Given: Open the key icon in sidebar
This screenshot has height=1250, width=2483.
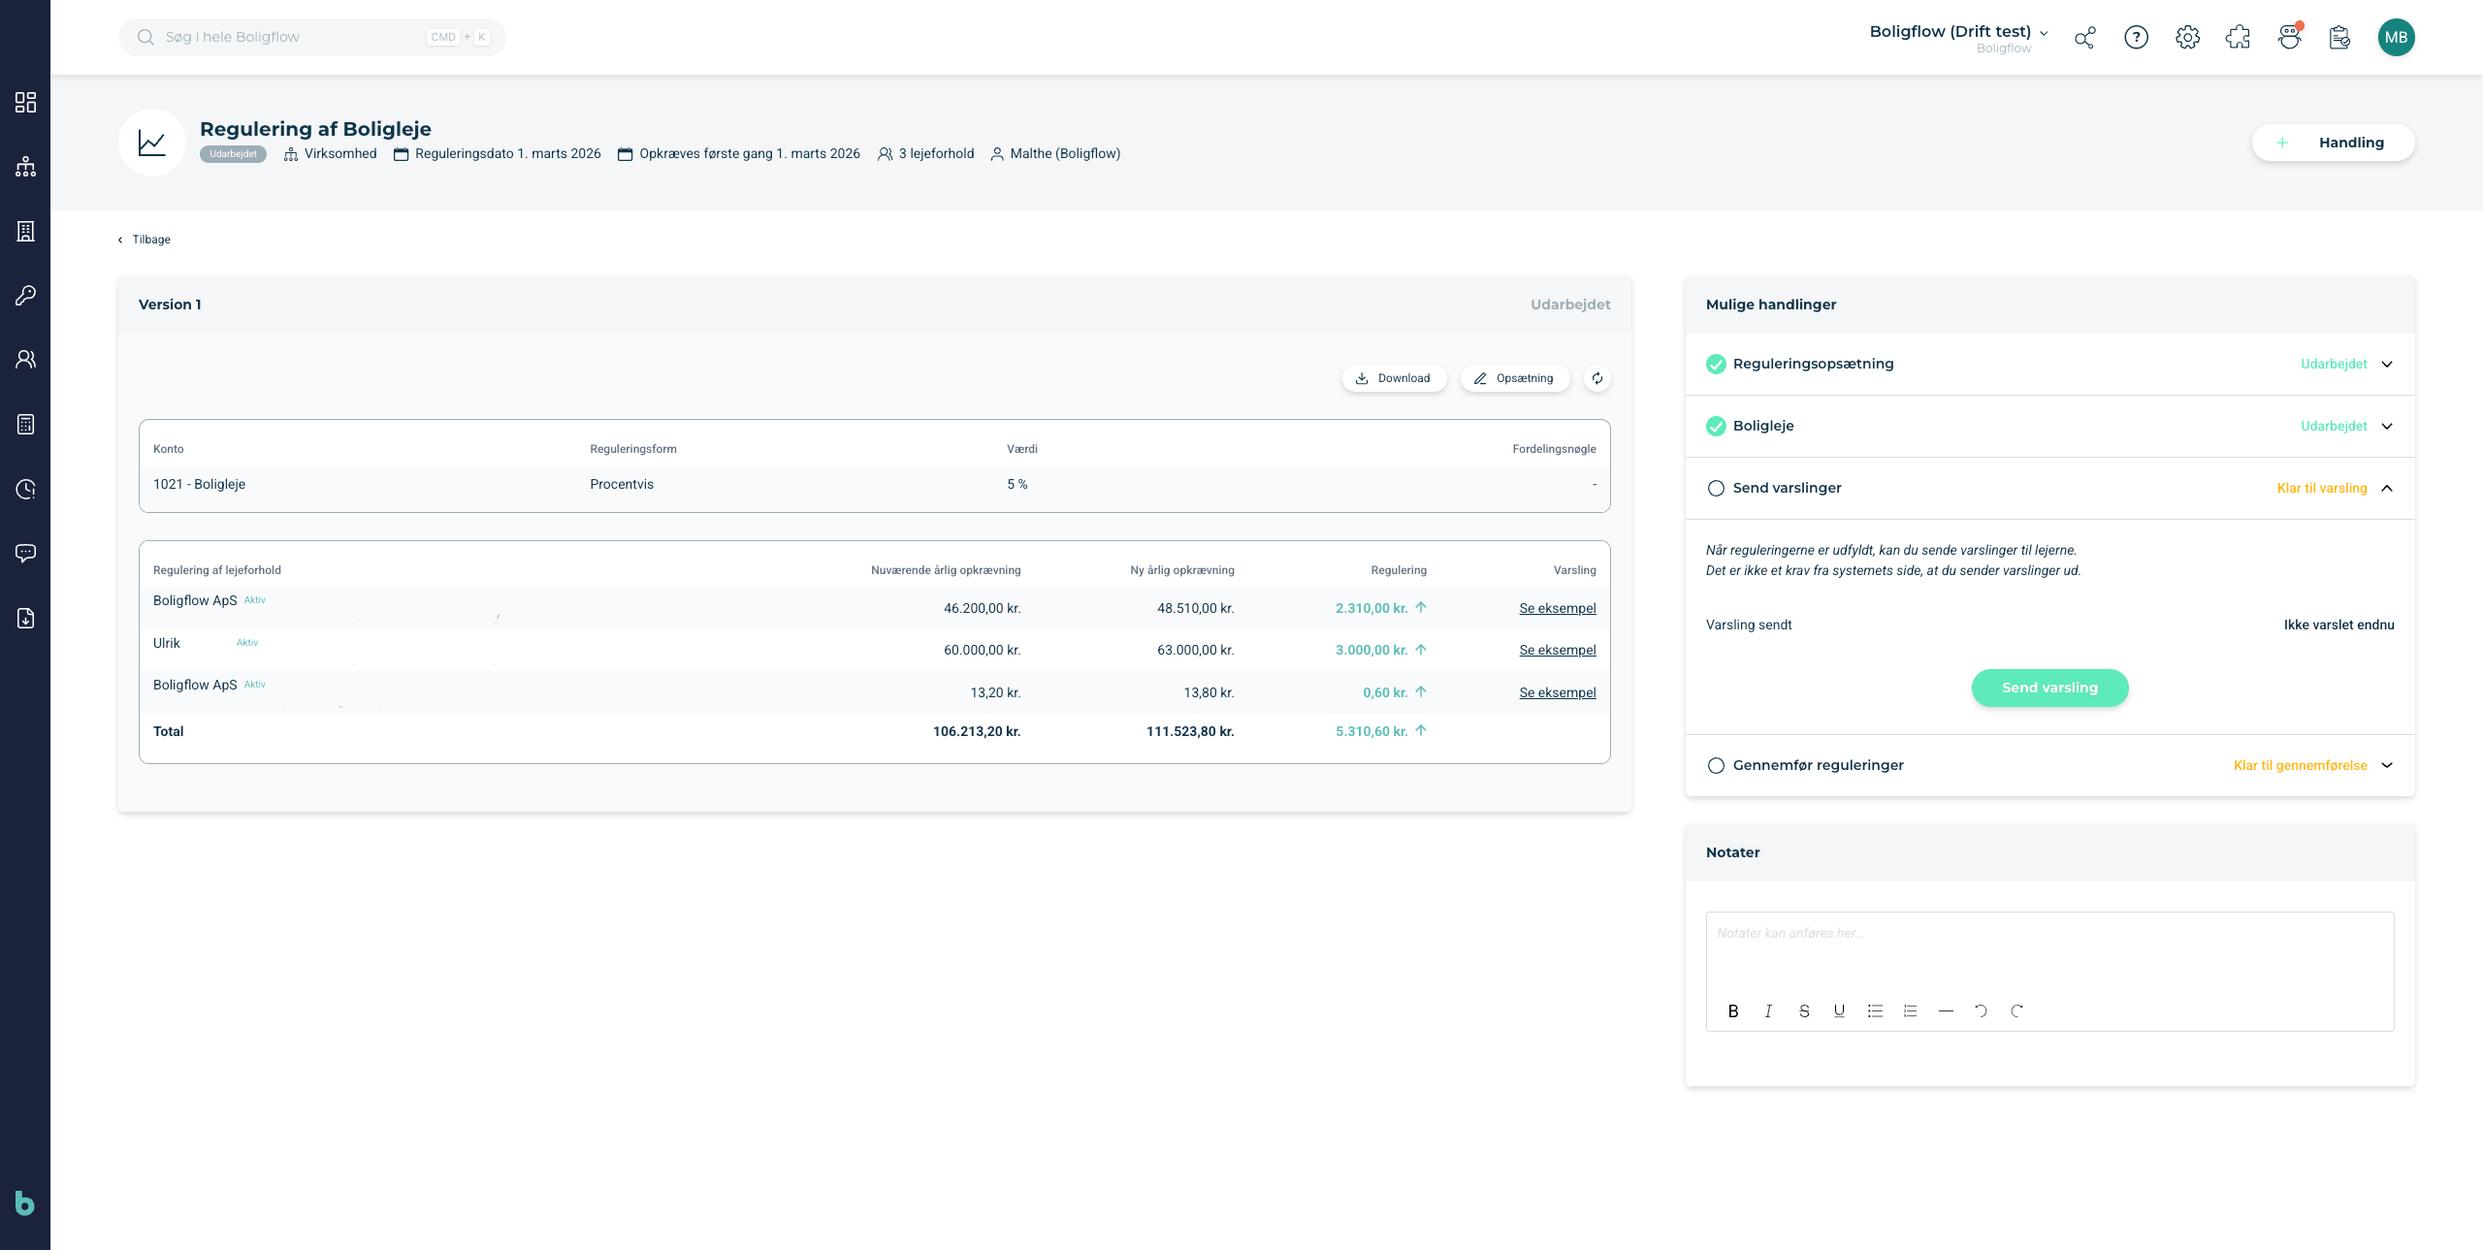Looking at the screenshot, I should click(25, 295).
